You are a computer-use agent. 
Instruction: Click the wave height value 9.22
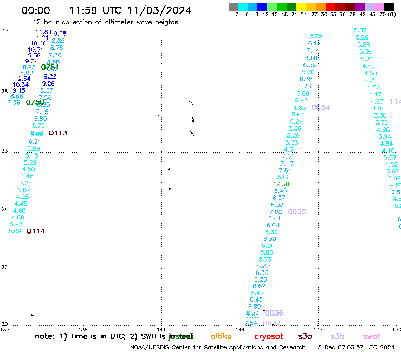[50, 76]
